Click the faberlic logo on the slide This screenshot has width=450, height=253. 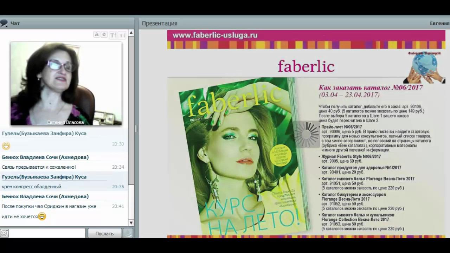click(306, 66)
